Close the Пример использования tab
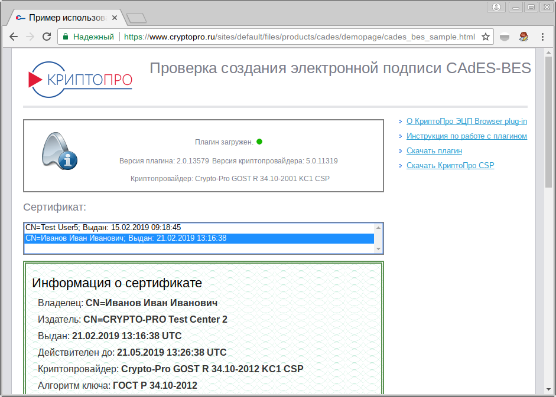556x397 pixels. 115,18
